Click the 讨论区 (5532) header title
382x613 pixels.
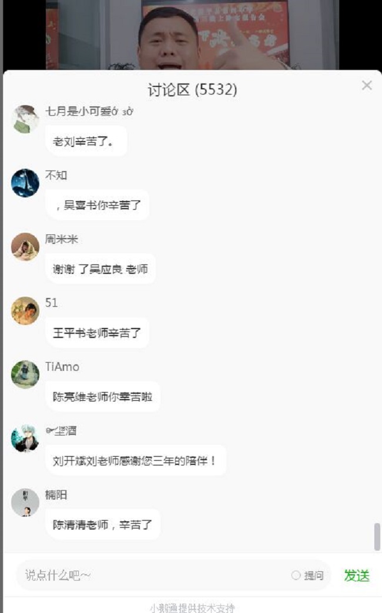[192, 90]
